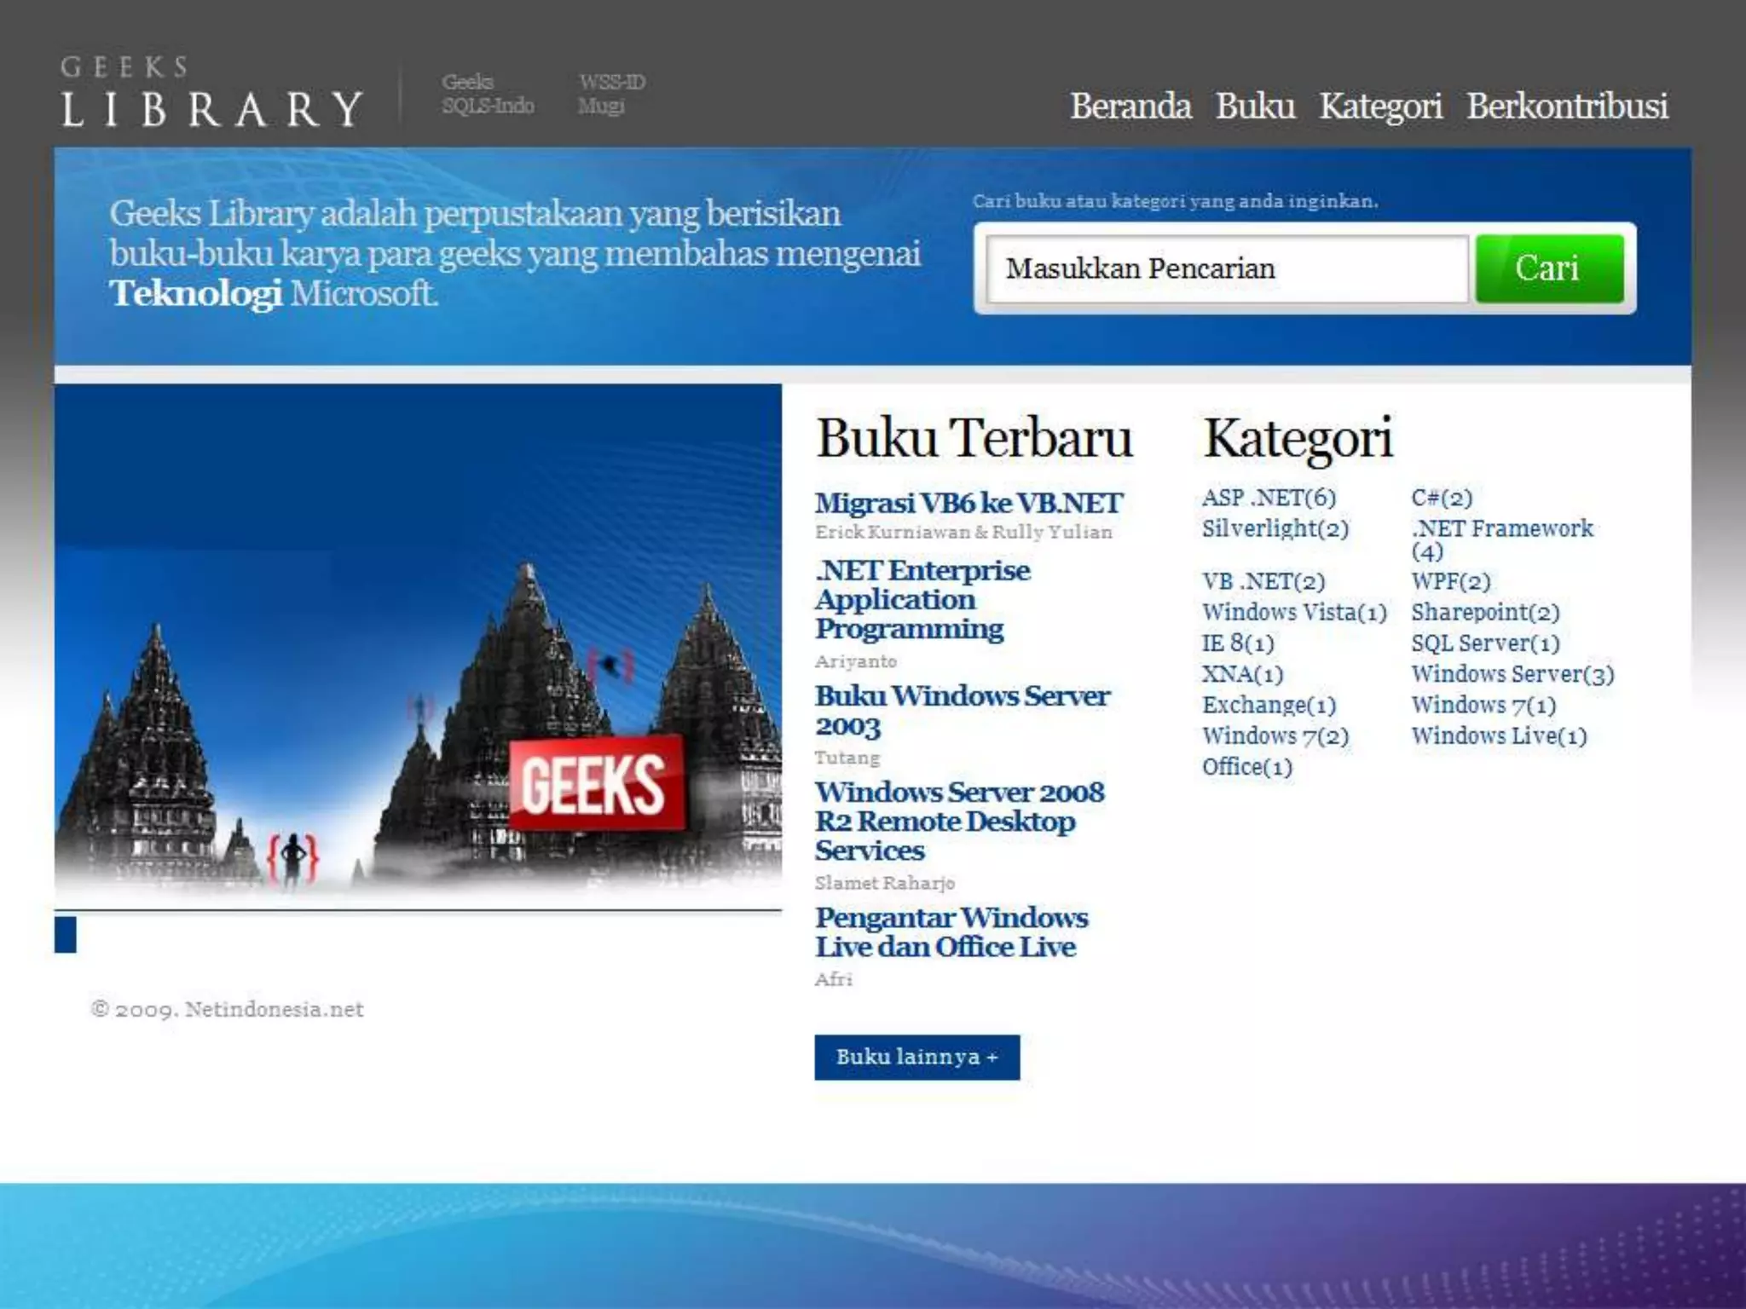Screen dimensions: 1746x1309
Task: Select the Silverlight(2) category
Action: 1275,528
